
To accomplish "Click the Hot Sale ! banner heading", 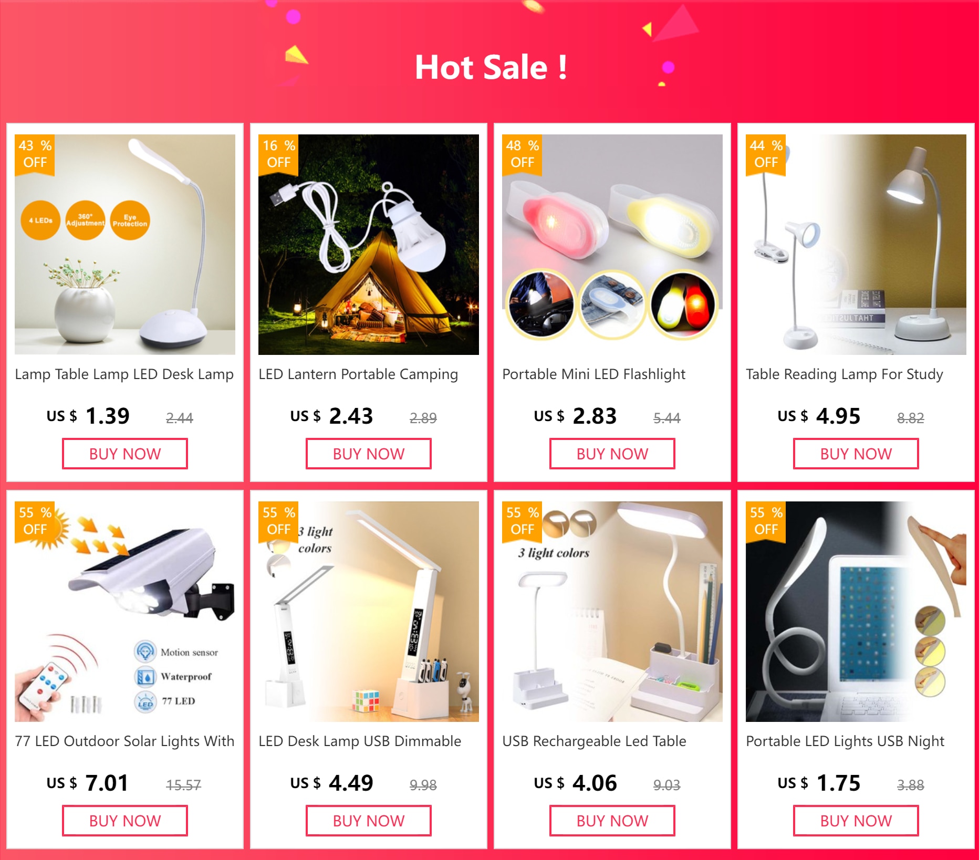I will point(491,67).
